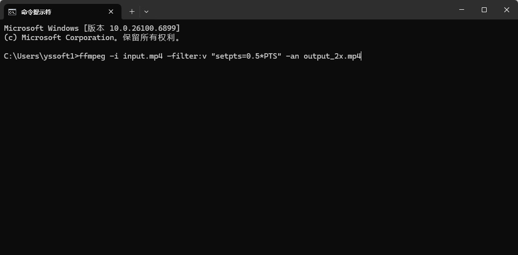Close the 命令提示符 tab

(111, 12)
